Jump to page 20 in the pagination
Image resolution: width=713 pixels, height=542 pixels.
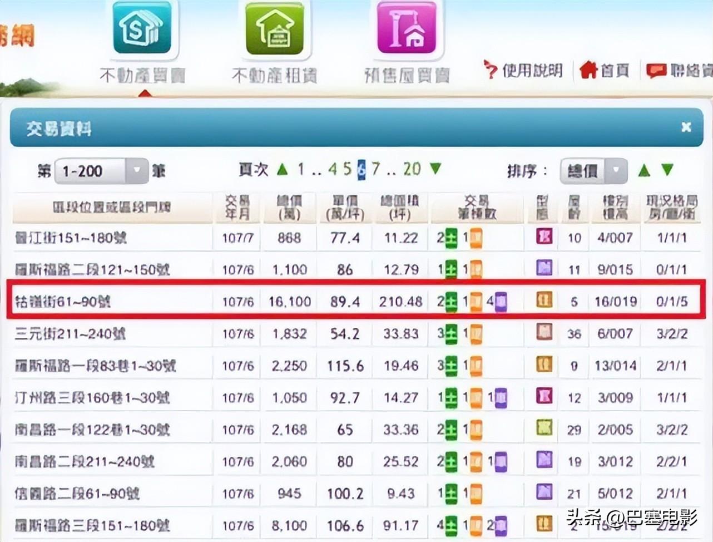pos(412,170)
